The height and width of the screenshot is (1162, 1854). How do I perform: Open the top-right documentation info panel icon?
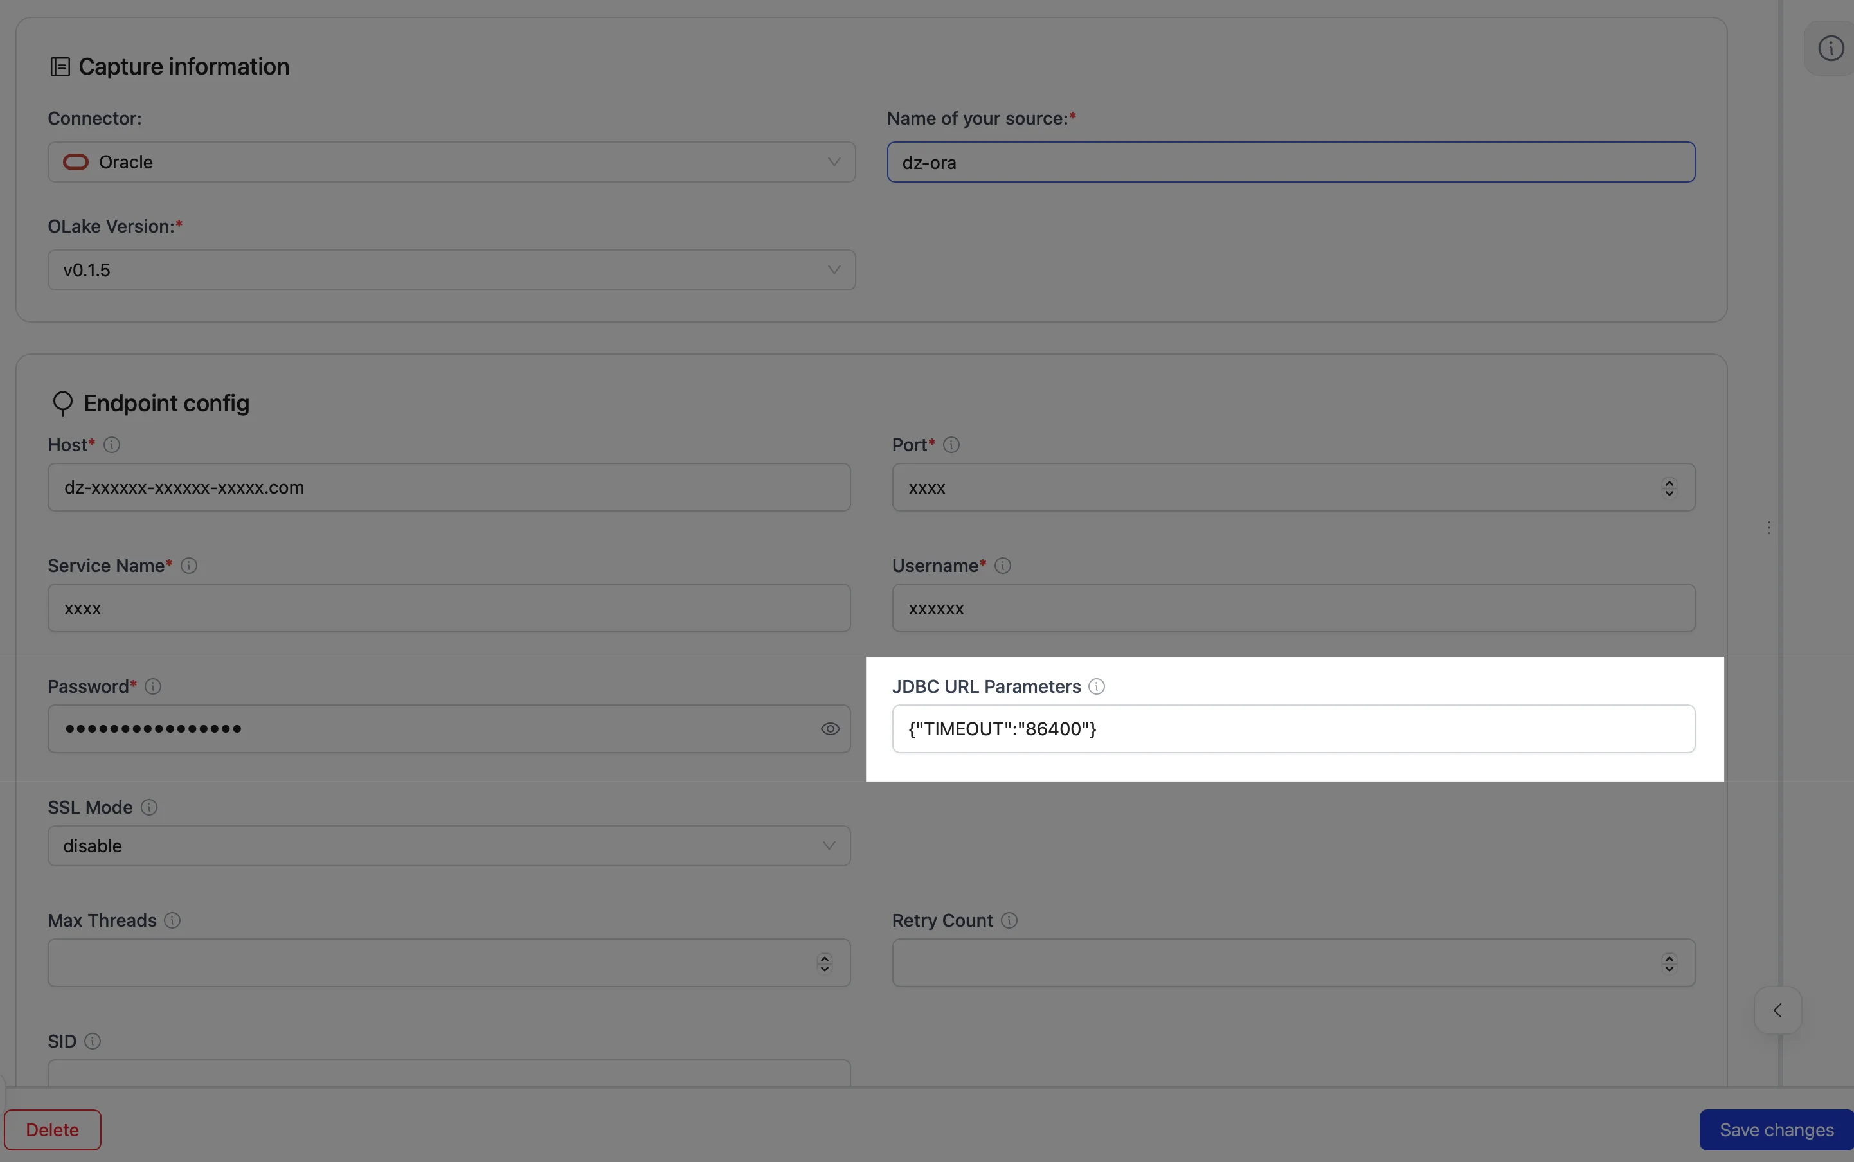(1830, 48)
